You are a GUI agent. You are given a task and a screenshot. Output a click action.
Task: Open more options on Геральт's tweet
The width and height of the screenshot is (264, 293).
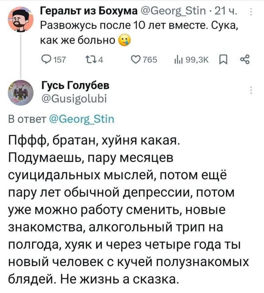pyautogui.click(x=251, y=14)
